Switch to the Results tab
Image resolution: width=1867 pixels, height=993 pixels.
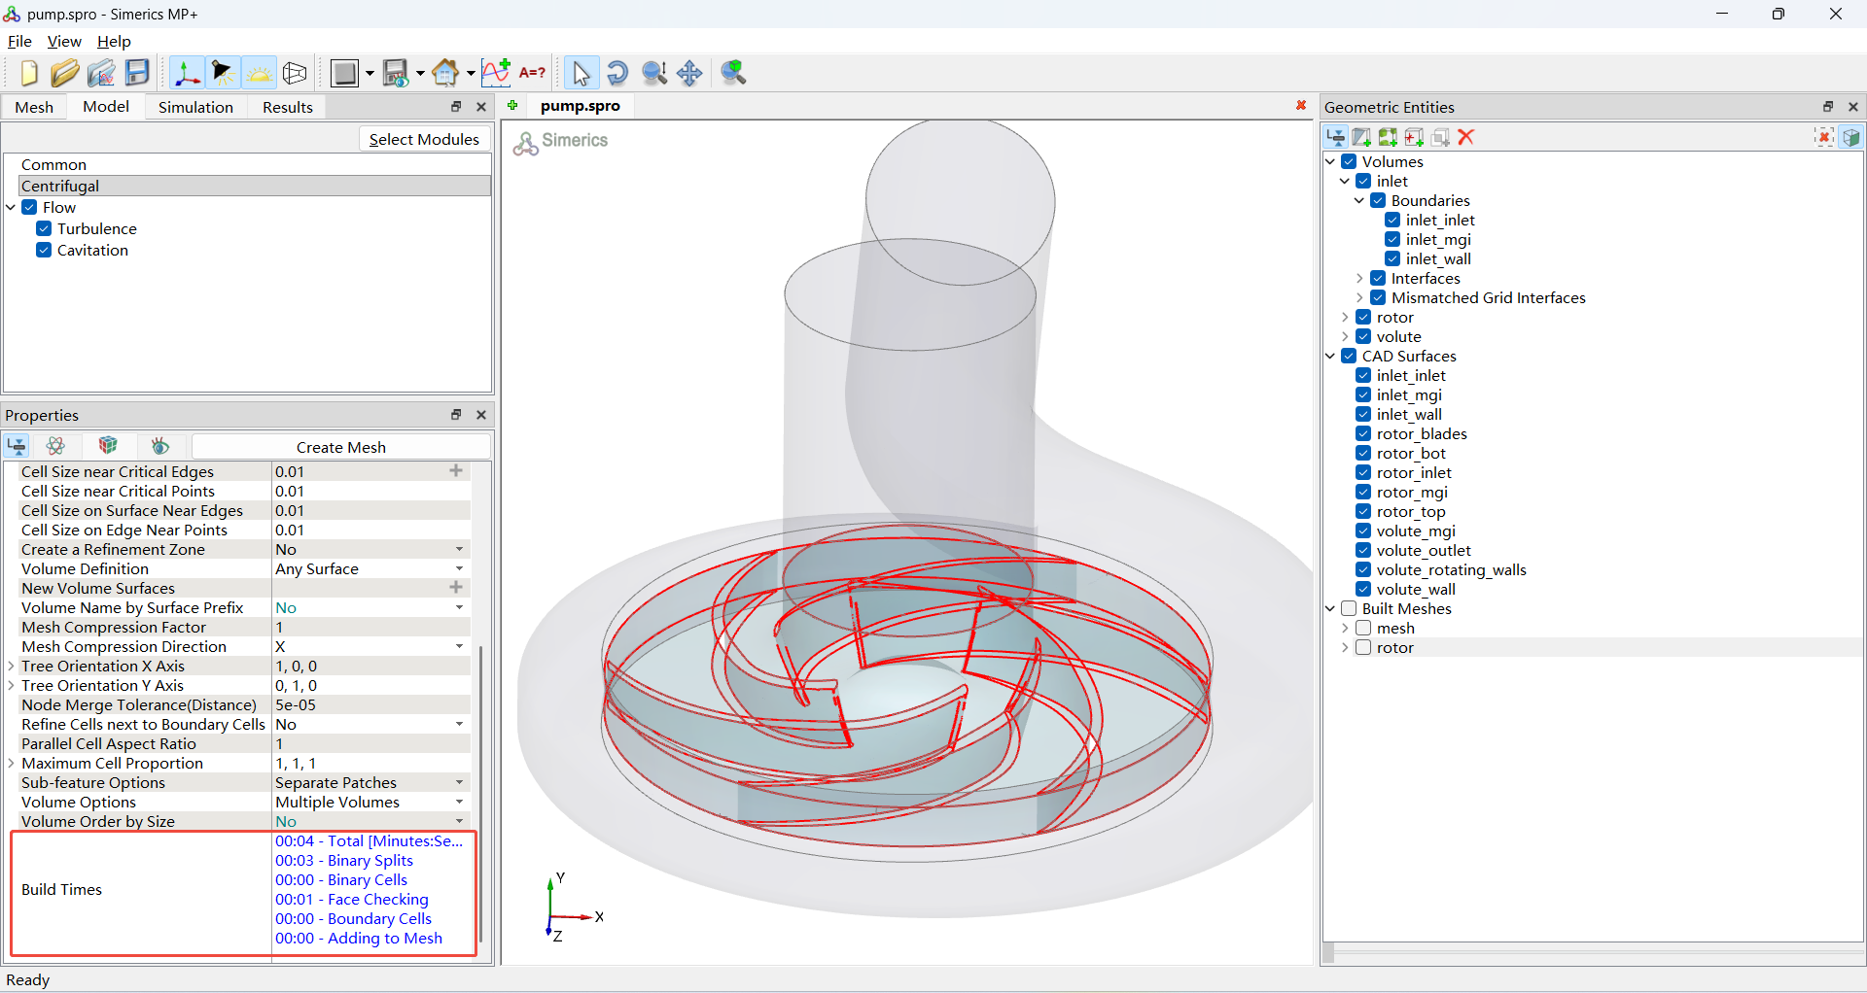pyautogui.click(x=288, y=107)
